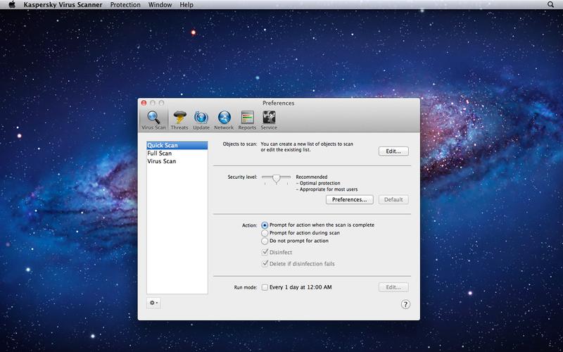Open the Reports preferences pane
Viewport: 563px width, 352px height.
tap(248, 120)
